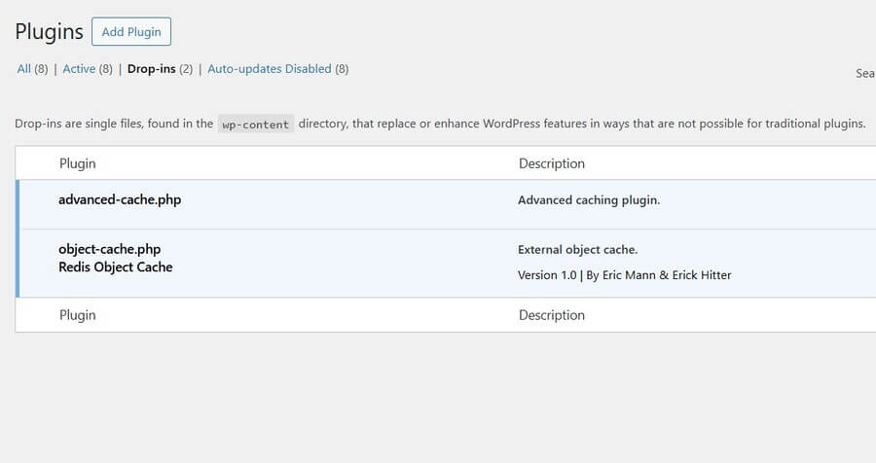Click the bottom Description column footer
Viewport: 876px width, 463px height.
click(552, 315)
